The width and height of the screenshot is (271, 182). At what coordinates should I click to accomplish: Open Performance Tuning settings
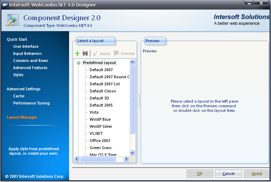31,103
